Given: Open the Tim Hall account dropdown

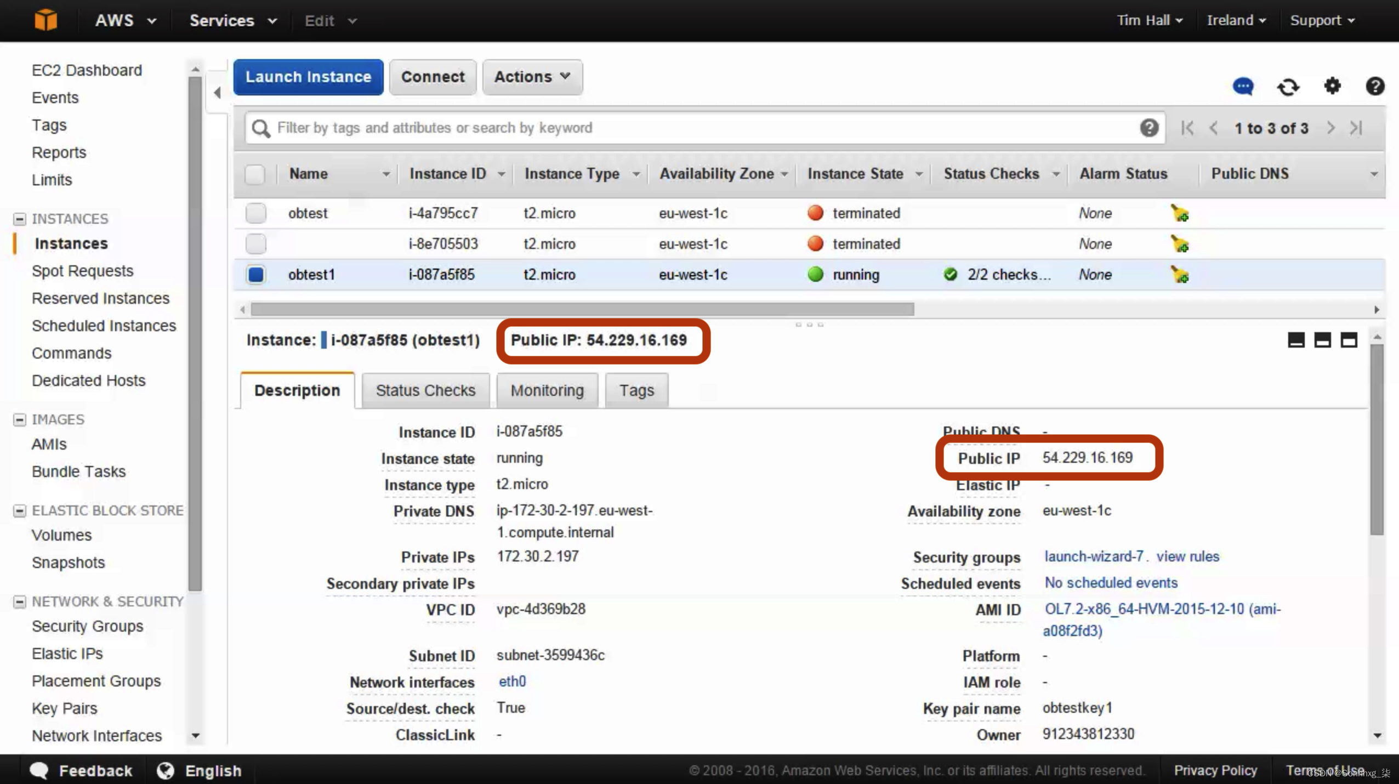Looking at the screenshot, I should click(x=1150, y=20).
